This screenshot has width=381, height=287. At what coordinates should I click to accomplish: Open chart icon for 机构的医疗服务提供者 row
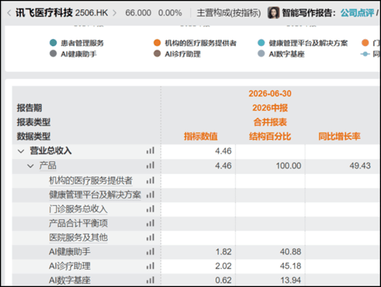(150, 181)
